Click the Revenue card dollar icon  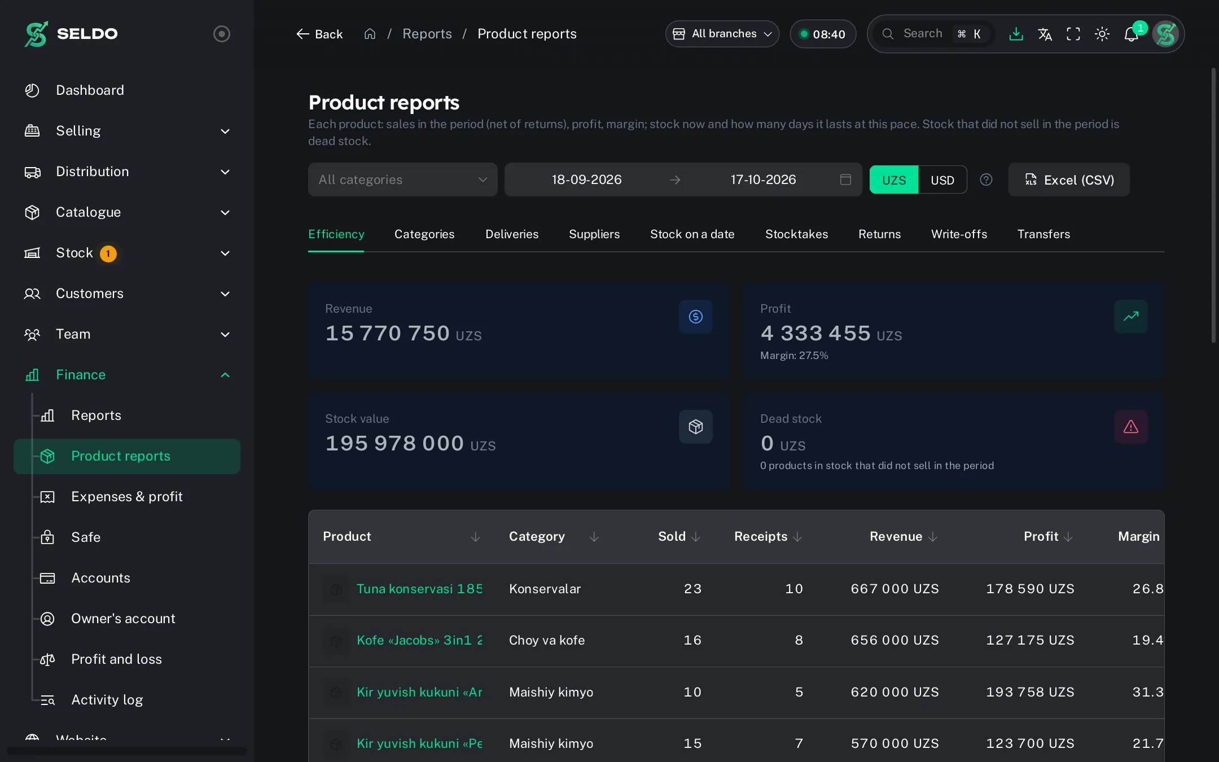[x=695, y=317]
